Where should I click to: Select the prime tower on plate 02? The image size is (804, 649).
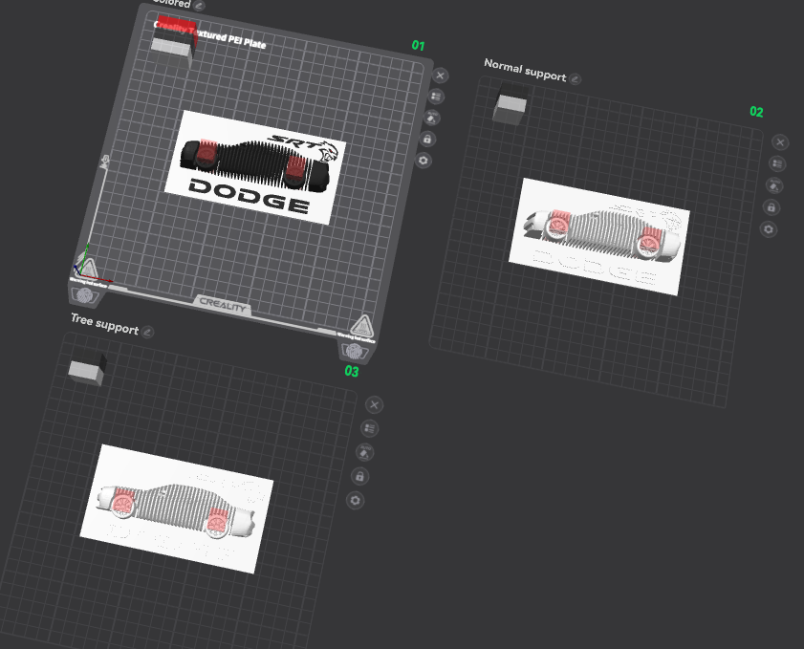pos(511,104)
